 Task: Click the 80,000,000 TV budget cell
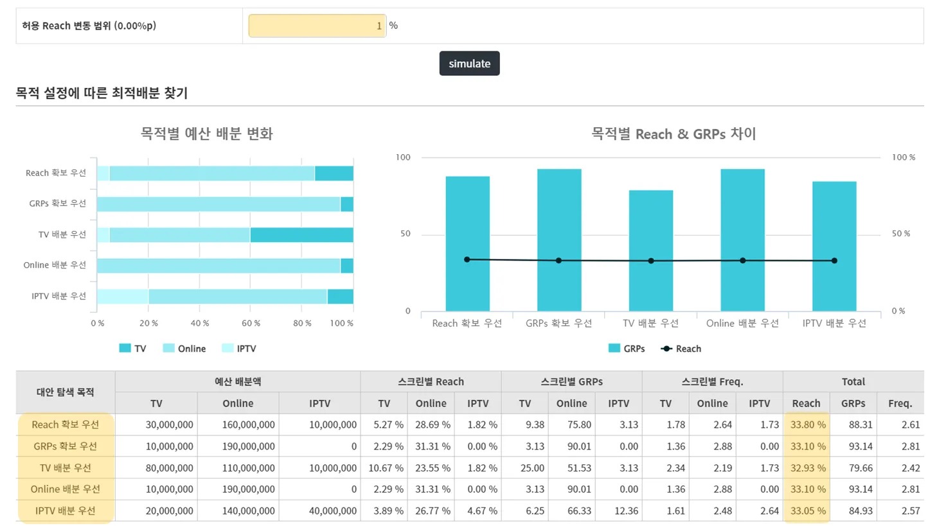click(x=157, y=468)
